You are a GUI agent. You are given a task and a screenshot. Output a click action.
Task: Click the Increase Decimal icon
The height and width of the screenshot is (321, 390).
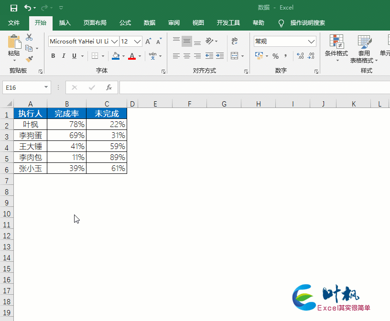tap(301, 56)
